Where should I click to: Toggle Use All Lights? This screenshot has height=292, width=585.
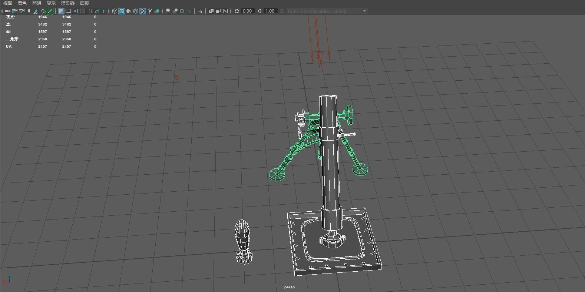click(150, 11)
